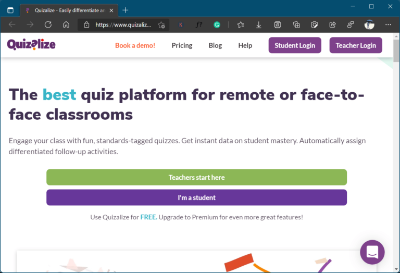The width and height of the screenshot is (400, 273).
Task: Go forward to next page
Action: tap(30, 25)
